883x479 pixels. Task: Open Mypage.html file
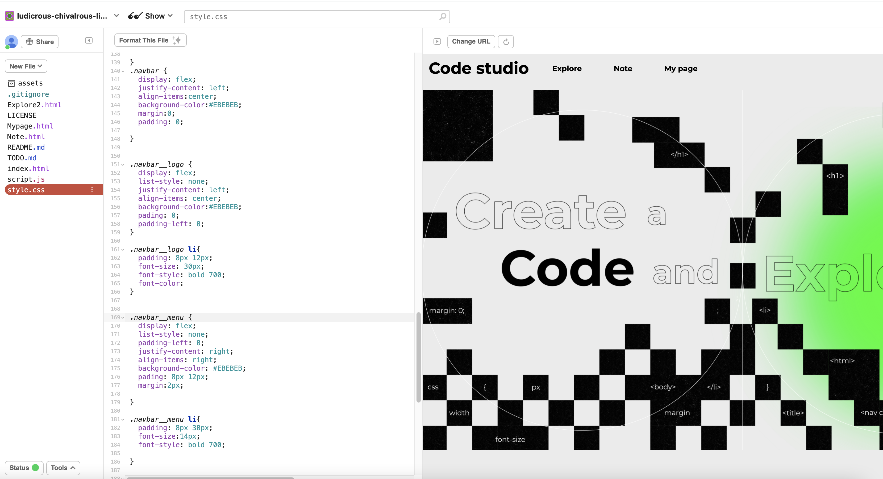click(30, 126)
